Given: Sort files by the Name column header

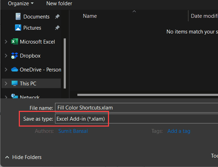Looking at the screenshot, I should click(90, 16).
